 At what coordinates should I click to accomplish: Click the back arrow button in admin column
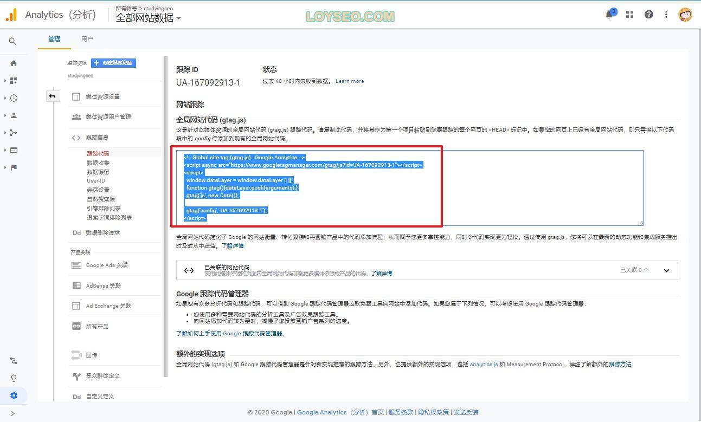point(52,96)
